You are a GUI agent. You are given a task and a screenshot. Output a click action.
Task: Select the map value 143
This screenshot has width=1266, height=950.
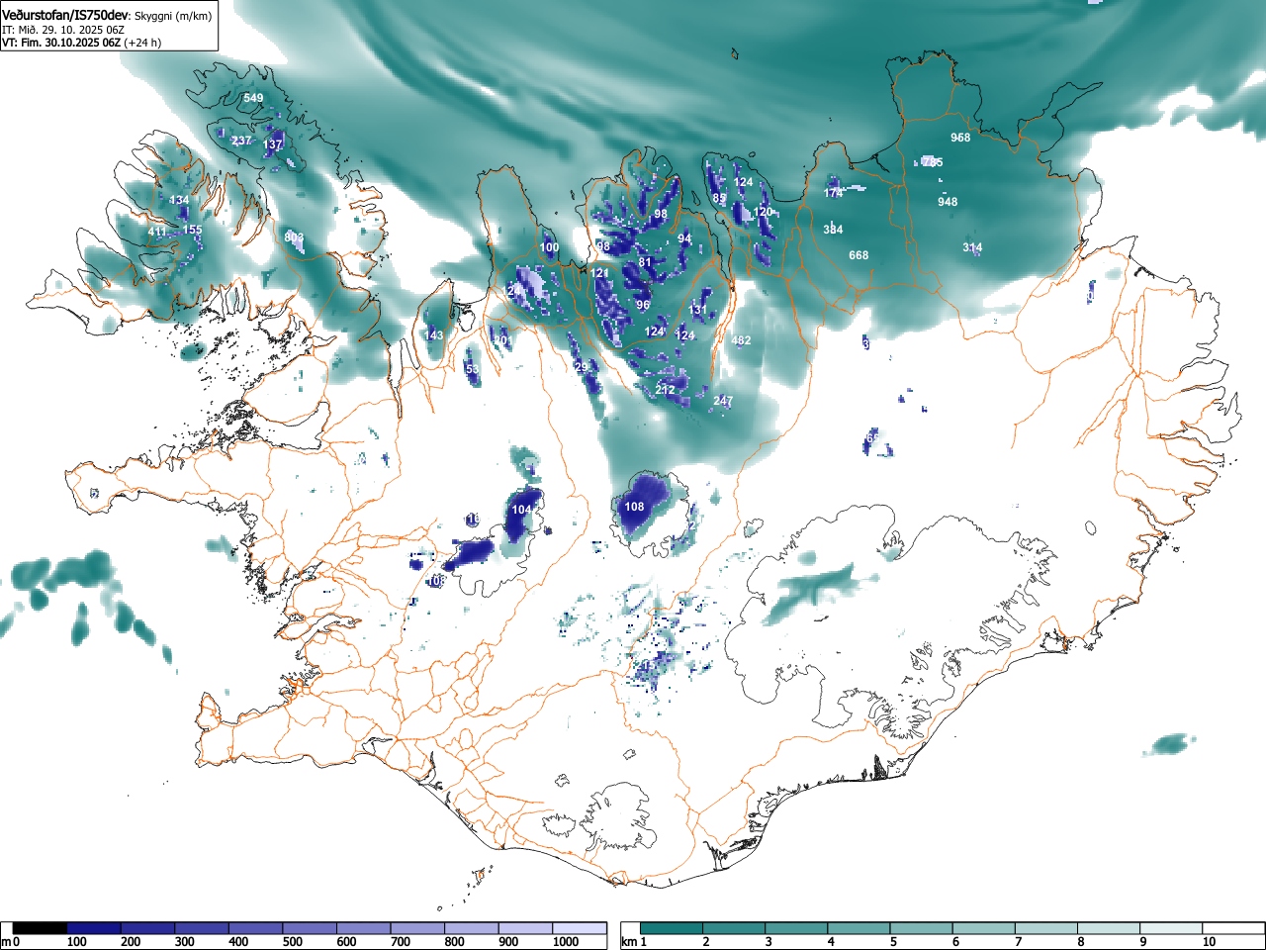point(434,335)
